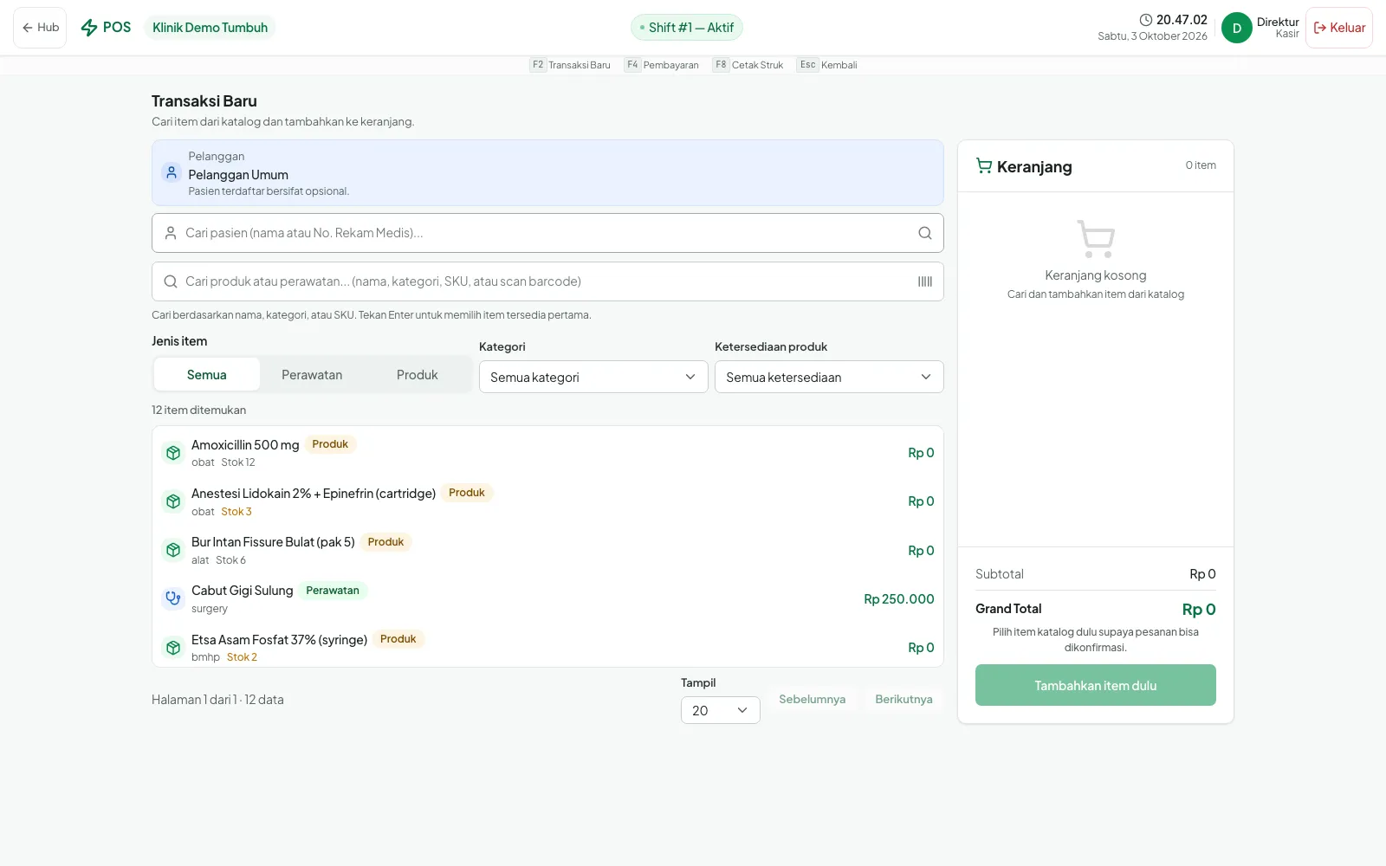
Task: Add Etsa Asam Fosfat 37% syringe item
Action: (547, 648)
